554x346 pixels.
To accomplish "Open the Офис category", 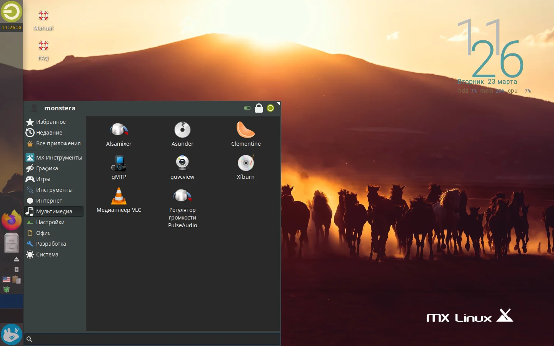I will (54, 233).
